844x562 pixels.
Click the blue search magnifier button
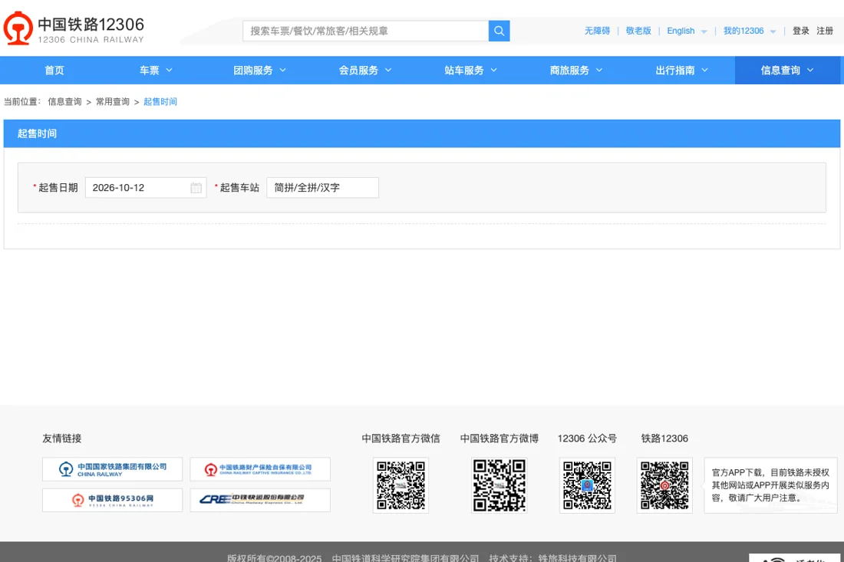(x=499, y=31)
